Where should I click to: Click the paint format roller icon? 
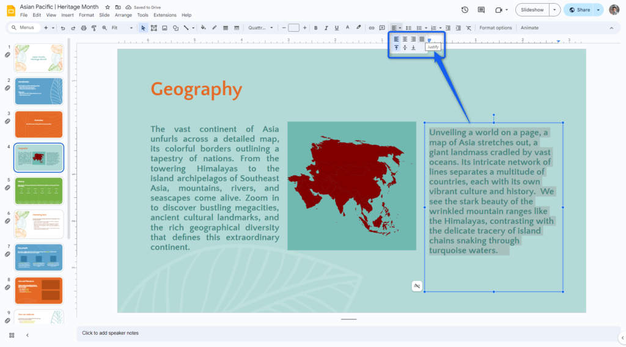click(x=94, y=28)
